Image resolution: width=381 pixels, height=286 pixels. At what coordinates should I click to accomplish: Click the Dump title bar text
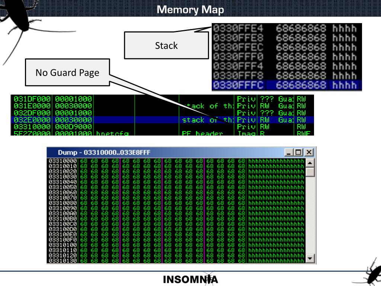(x=104, y=152)
